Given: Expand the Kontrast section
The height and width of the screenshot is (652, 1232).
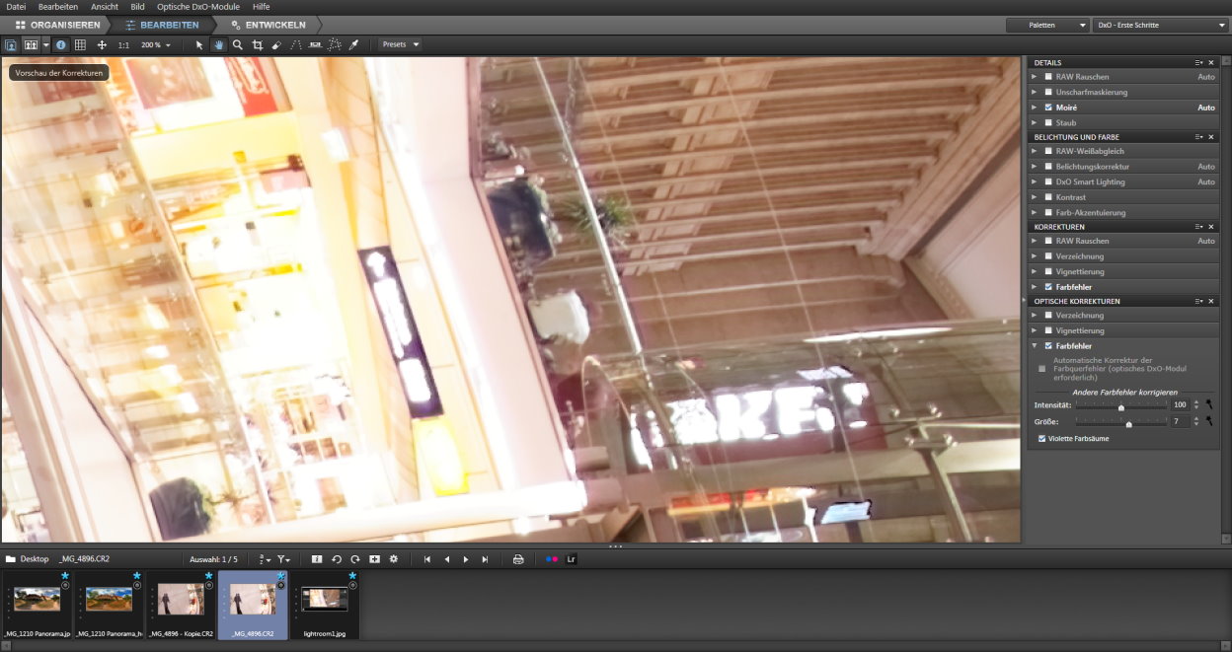Looking at the screenshot, I should [x=1034, y=197].
